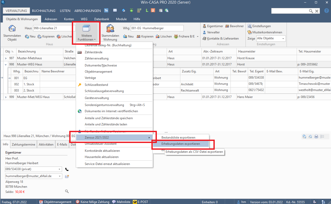
Task: Click magnifier icon next to Saldo
Action: (x=67, y=191)
